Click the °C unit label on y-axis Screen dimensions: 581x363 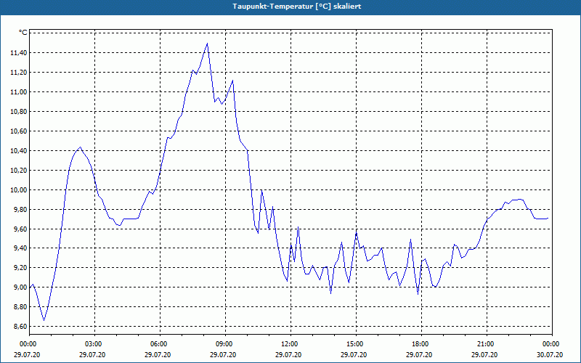click(x=23, y=33)
